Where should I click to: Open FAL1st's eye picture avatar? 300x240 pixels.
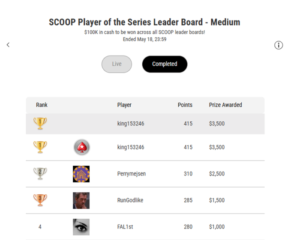click(81, 227)
